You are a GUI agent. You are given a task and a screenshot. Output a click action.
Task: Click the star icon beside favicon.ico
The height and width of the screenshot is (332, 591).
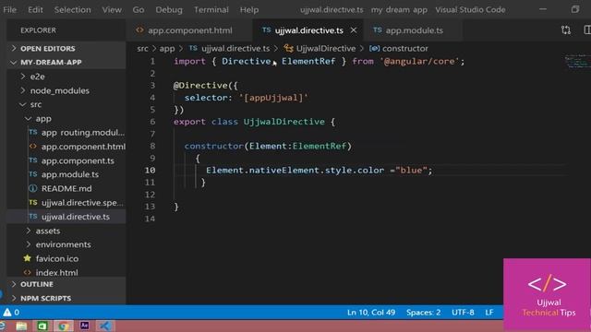click(27, 258)
